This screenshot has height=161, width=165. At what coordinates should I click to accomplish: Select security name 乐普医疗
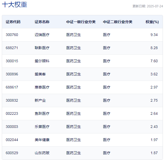[42, 127]
